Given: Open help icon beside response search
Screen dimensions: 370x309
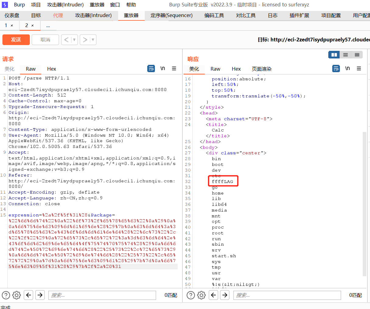Looking at the screenshot, I should point(191,295).
